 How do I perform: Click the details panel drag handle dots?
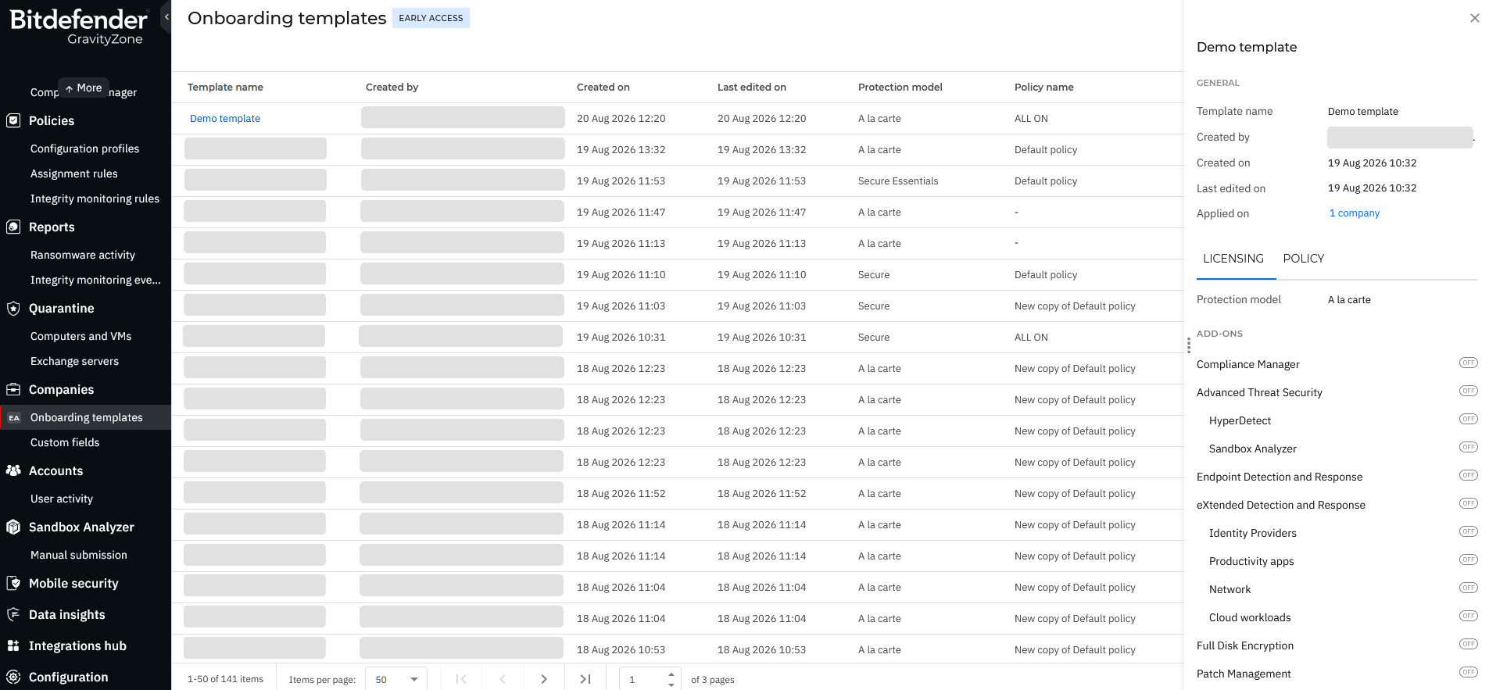coord(1189,345)
